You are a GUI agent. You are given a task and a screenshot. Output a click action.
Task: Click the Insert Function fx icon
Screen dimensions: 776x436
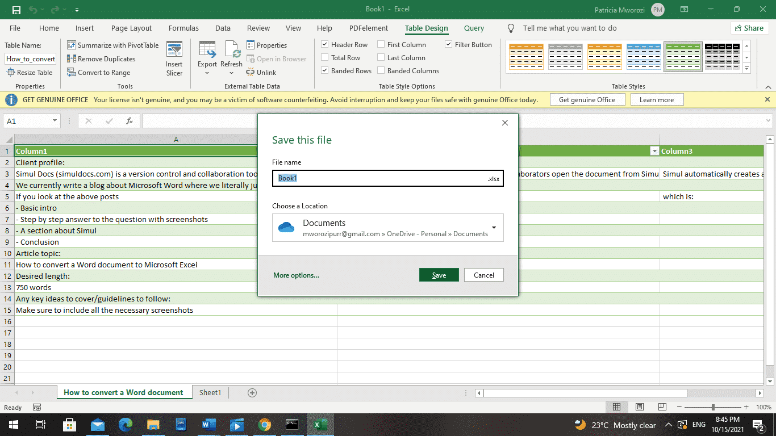[x=130, y=121]
